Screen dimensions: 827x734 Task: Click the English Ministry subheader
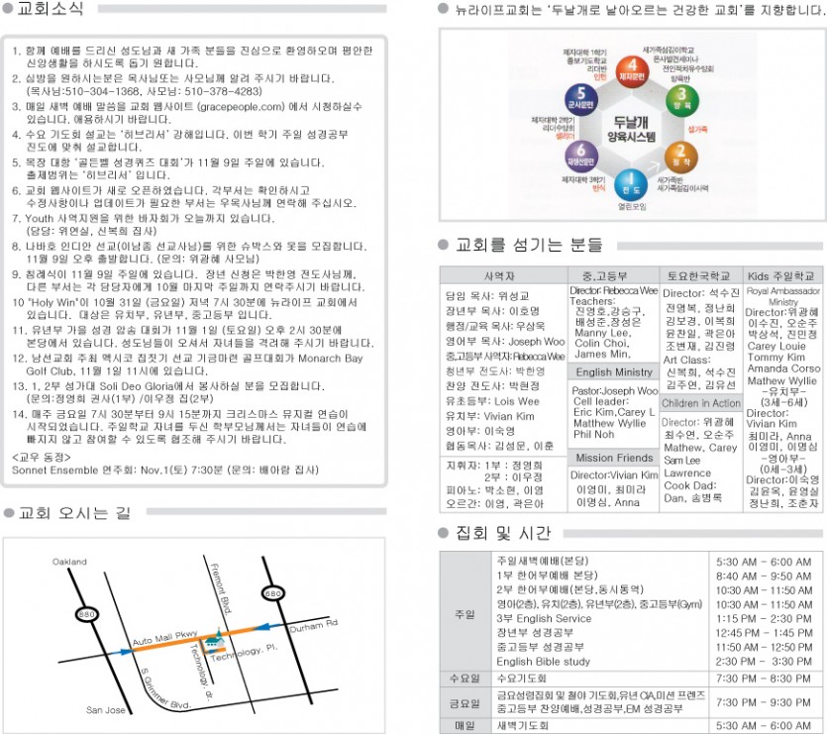[x=613, y=372]
